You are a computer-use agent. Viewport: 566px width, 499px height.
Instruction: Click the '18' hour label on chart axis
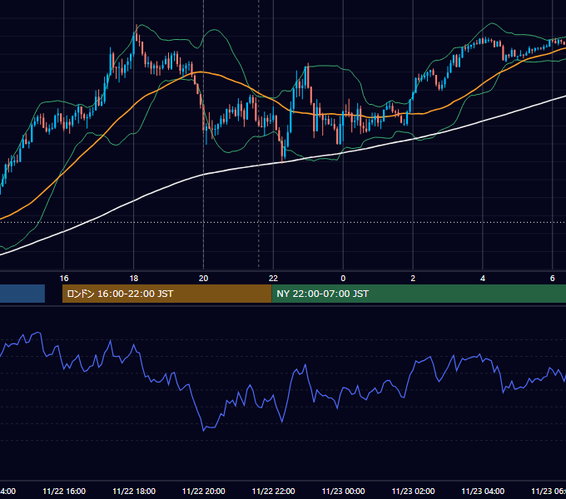point(133,279)
